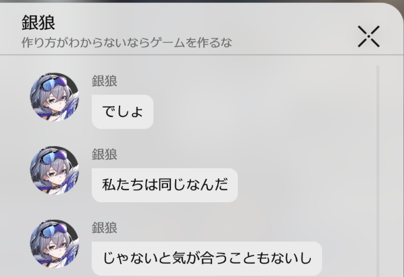
Task: Click the goggles on the first avatar
Action: pos(54,83)
